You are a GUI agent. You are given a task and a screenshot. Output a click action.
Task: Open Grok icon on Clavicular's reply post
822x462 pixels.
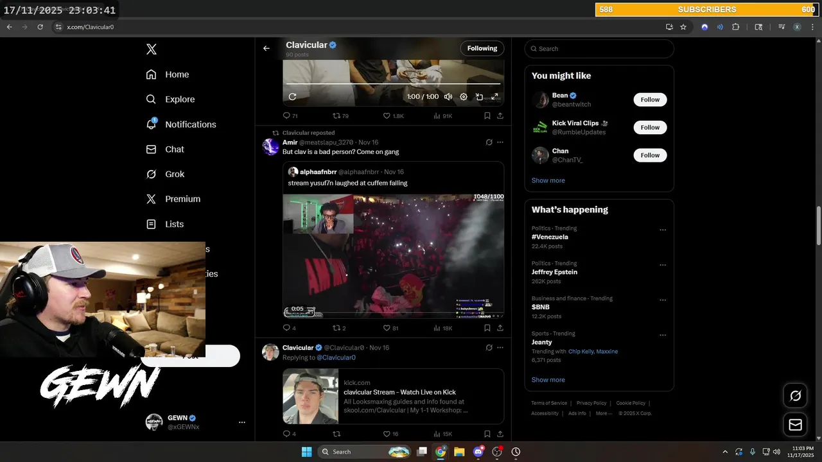[489, 348]
